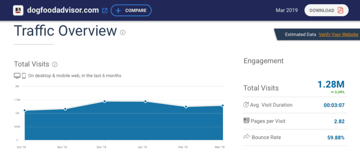Click the 1.28M total visits value

click(331, 84)
